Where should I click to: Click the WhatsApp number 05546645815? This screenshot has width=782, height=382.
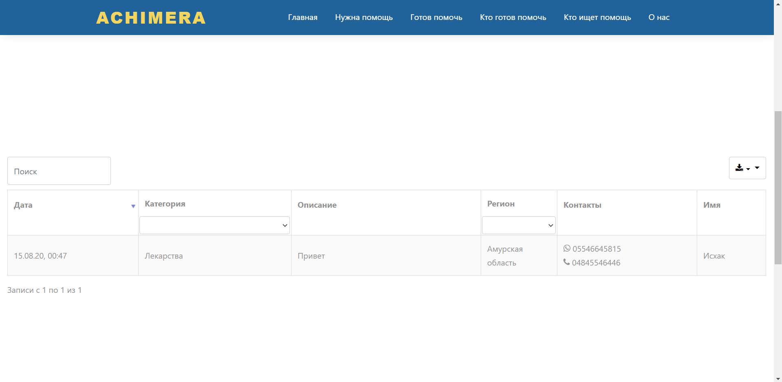pos(596,249)
